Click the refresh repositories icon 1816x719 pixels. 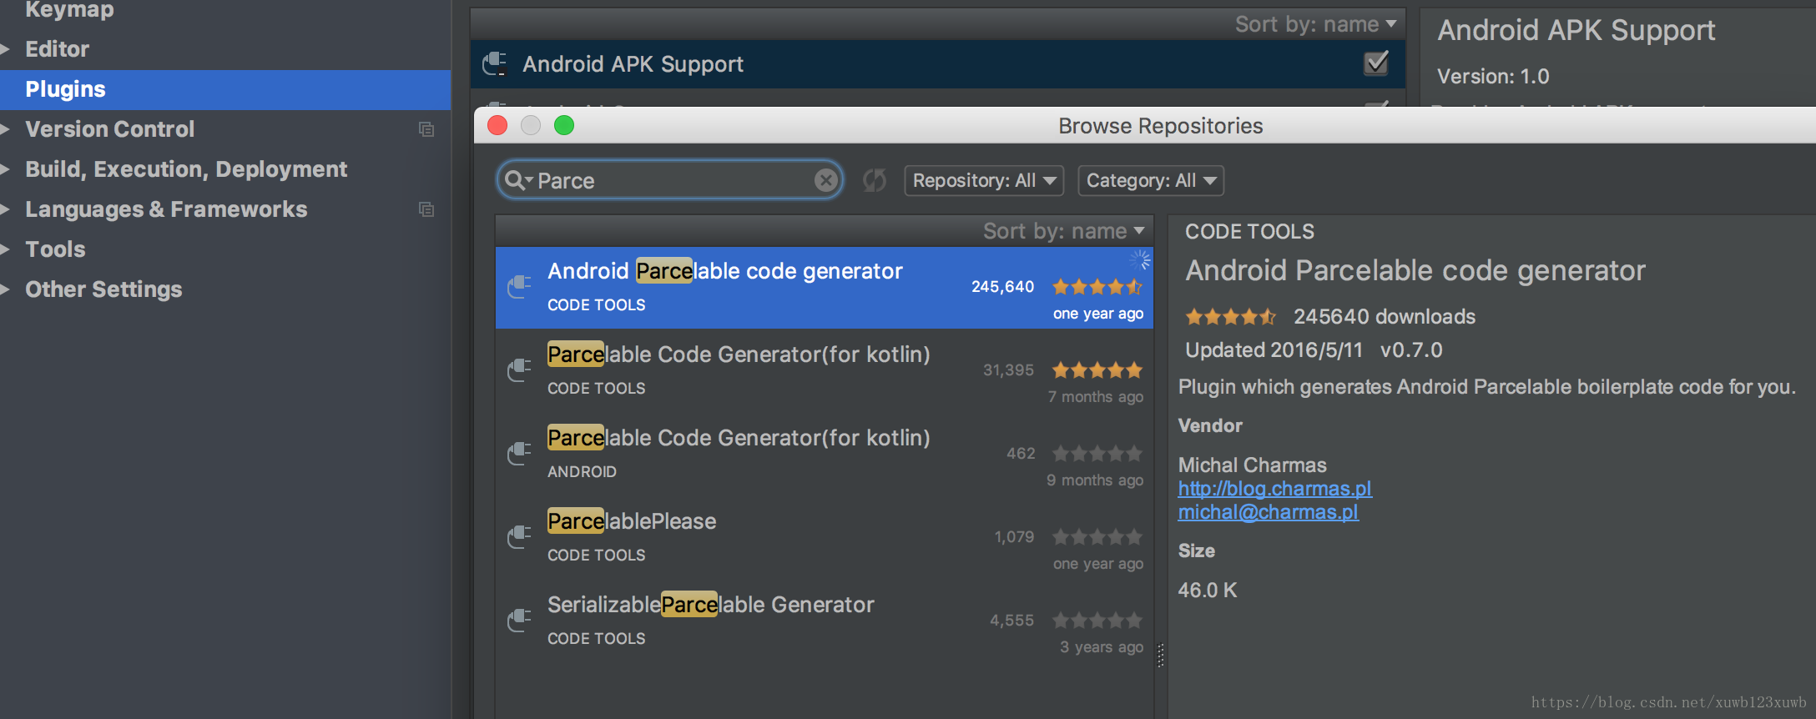[874, 180]
